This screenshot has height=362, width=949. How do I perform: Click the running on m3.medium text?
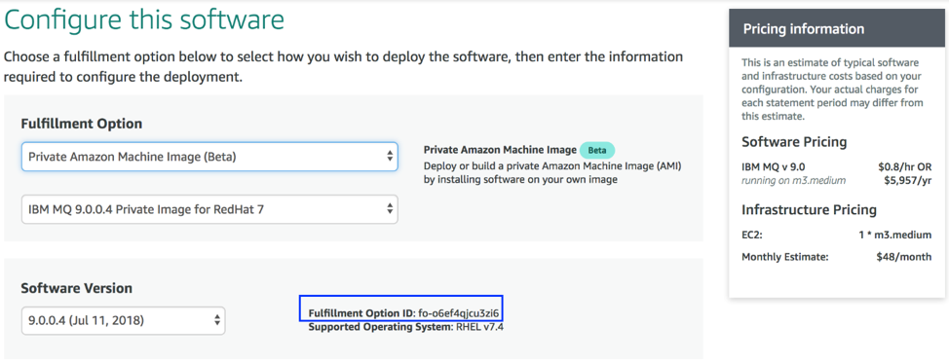793,180
